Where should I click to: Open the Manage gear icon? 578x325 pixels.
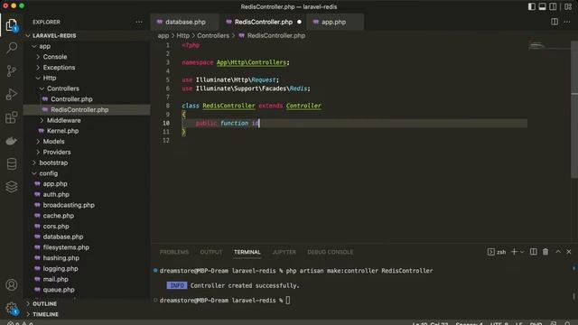pyautogui.click(x=12, y=308)
